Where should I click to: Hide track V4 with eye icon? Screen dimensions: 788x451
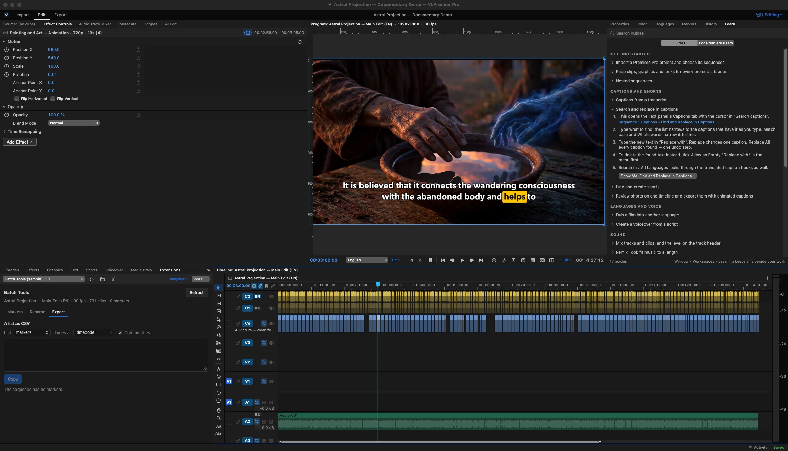click(x=271, y=324)
